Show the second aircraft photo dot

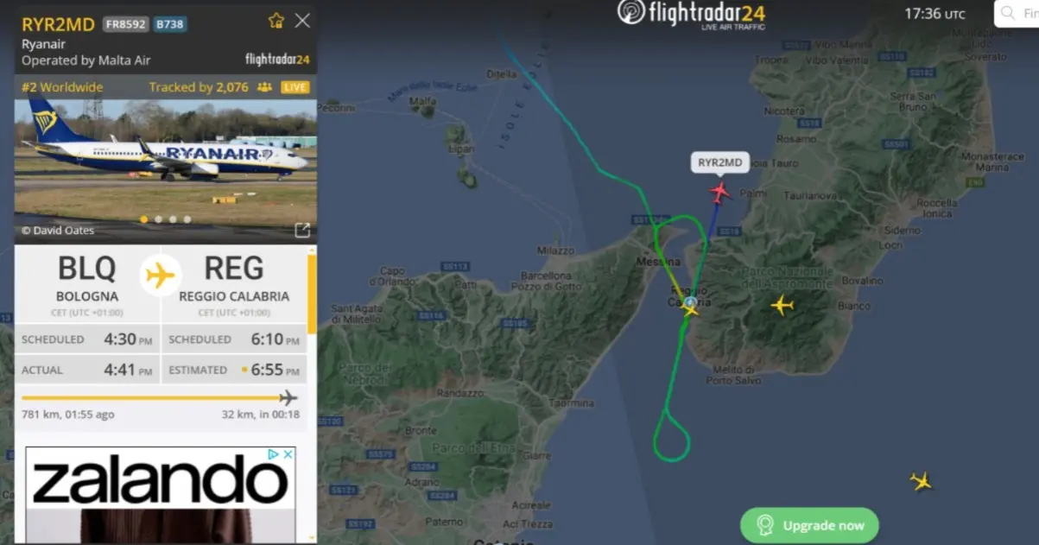158,219
